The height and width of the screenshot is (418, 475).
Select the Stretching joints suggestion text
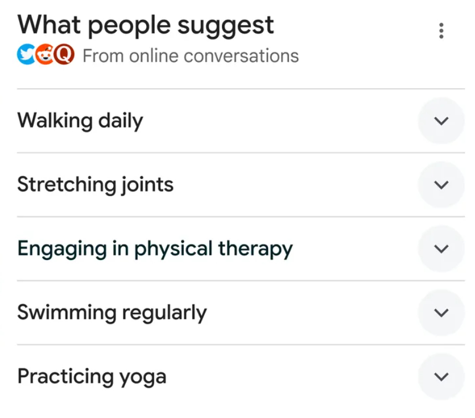(x=96, y=185)
